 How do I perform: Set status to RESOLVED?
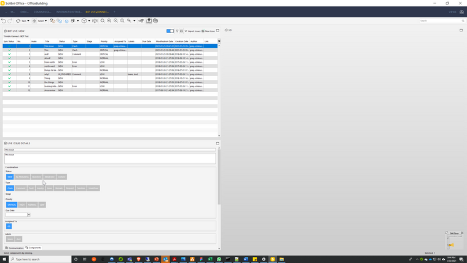[x=49, y=177]
